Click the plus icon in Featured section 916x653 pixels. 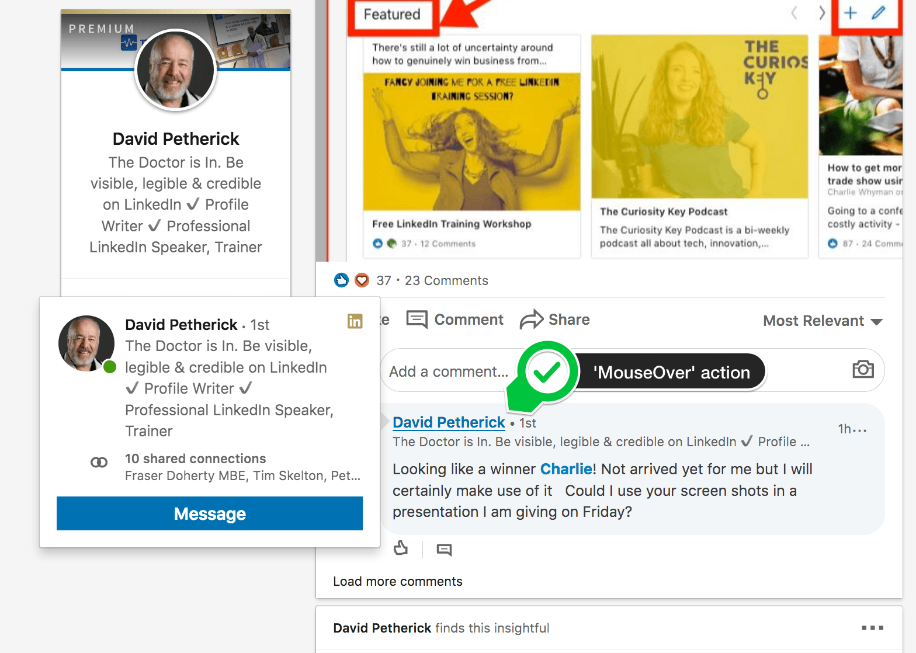click(x=851, y=13)
